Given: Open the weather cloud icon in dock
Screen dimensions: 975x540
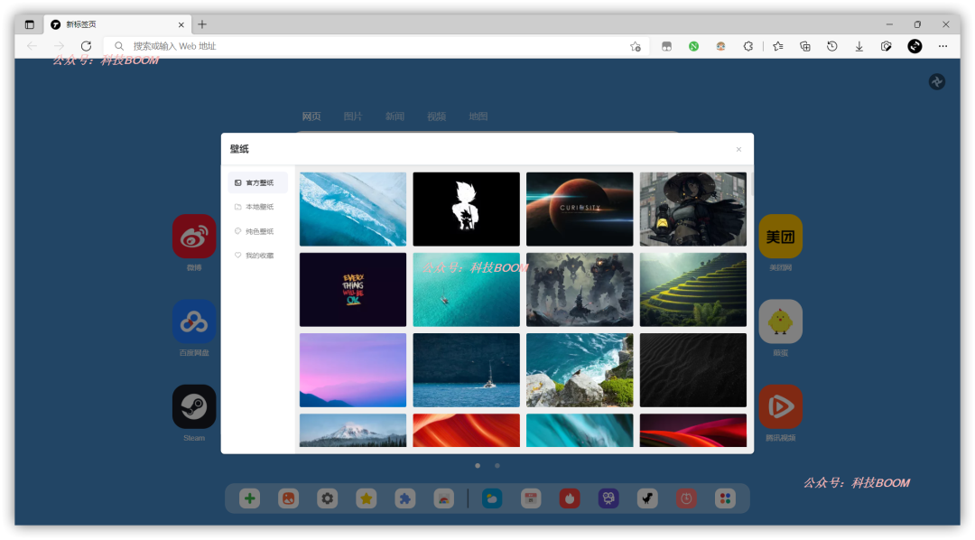Looking at the screenshot, I should (x=492, y=498).
